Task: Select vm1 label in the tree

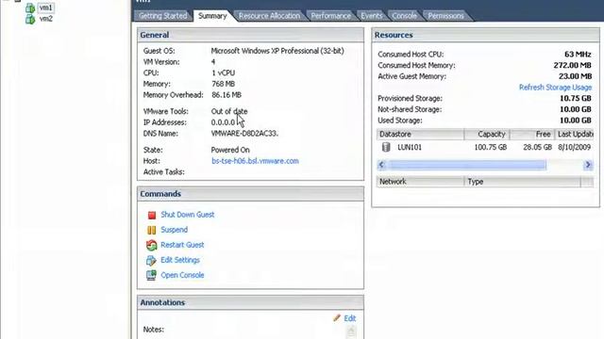Action: coord(46,8)
